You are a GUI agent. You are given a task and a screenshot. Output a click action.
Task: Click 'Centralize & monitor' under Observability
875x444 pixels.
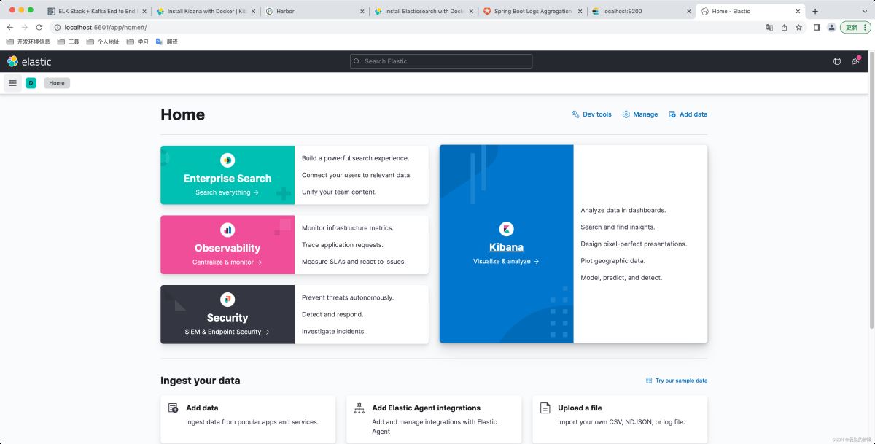(227, 262)
